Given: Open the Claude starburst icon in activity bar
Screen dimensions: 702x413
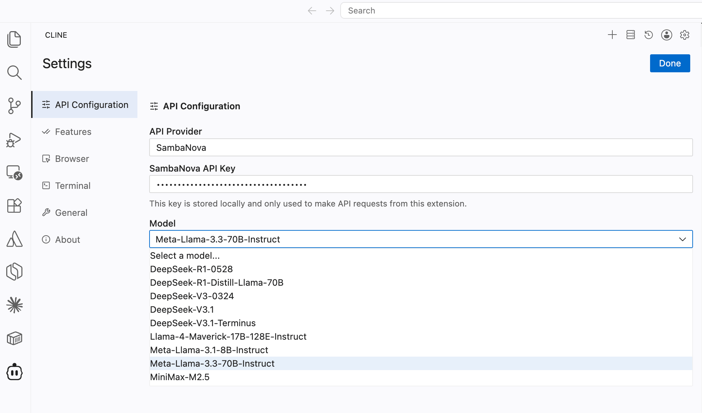Looking at the screenshot, I should [x=14, y=305].
